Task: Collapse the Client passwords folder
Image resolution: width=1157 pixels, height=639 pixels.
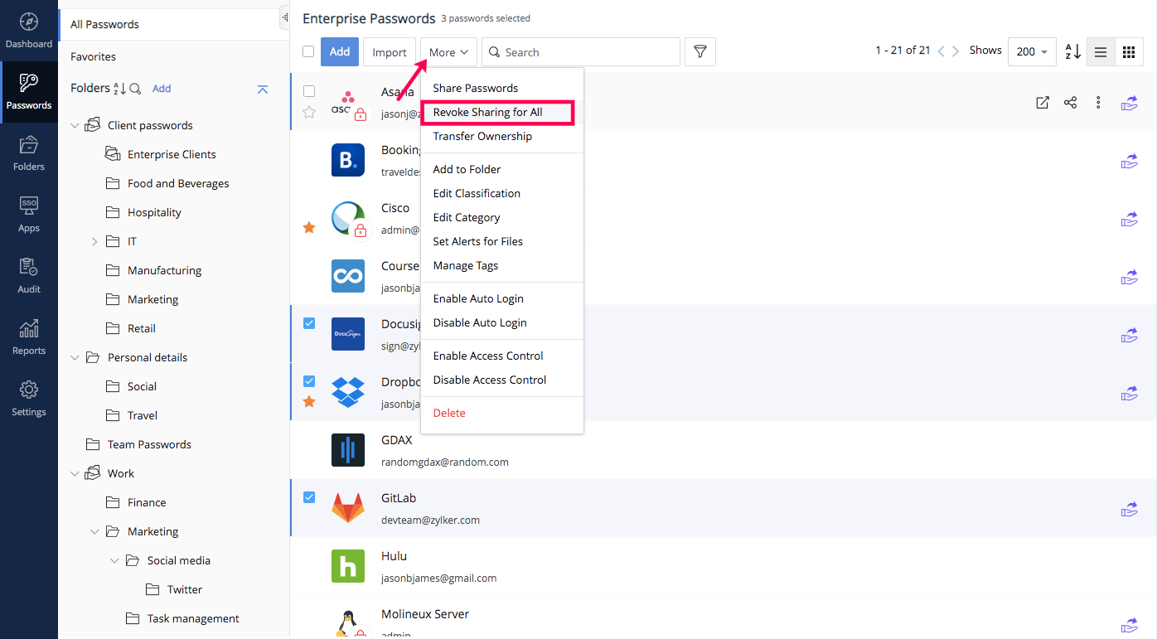Action: coord(75,126)
